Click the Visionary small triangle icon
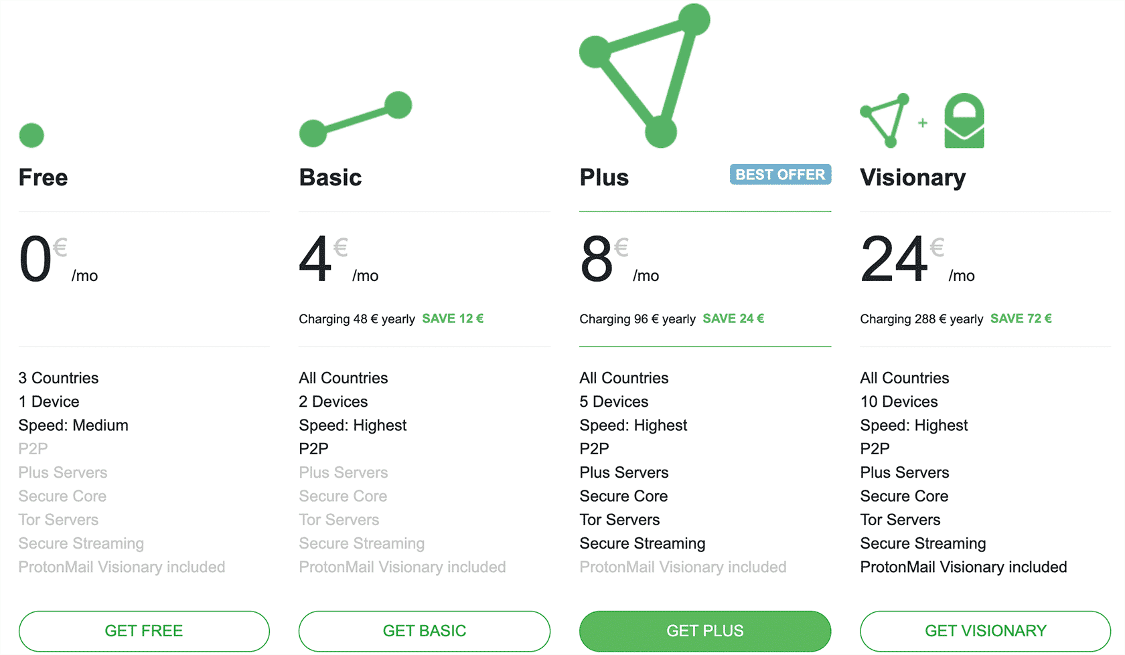The height and width of the screenshot is (655, 1125). coord(885,120)
